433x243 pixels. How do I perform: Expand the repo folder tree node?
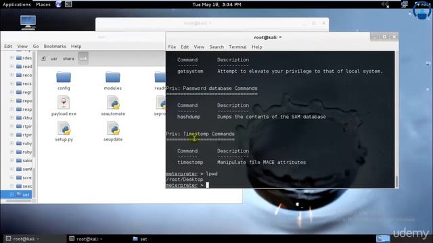[12, 101]
